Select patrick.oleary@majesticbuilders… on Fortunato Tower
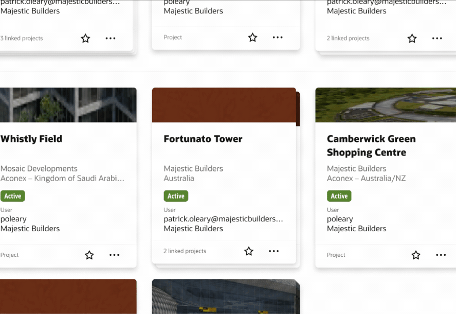The image size is (456, 314). pos(223,219)
